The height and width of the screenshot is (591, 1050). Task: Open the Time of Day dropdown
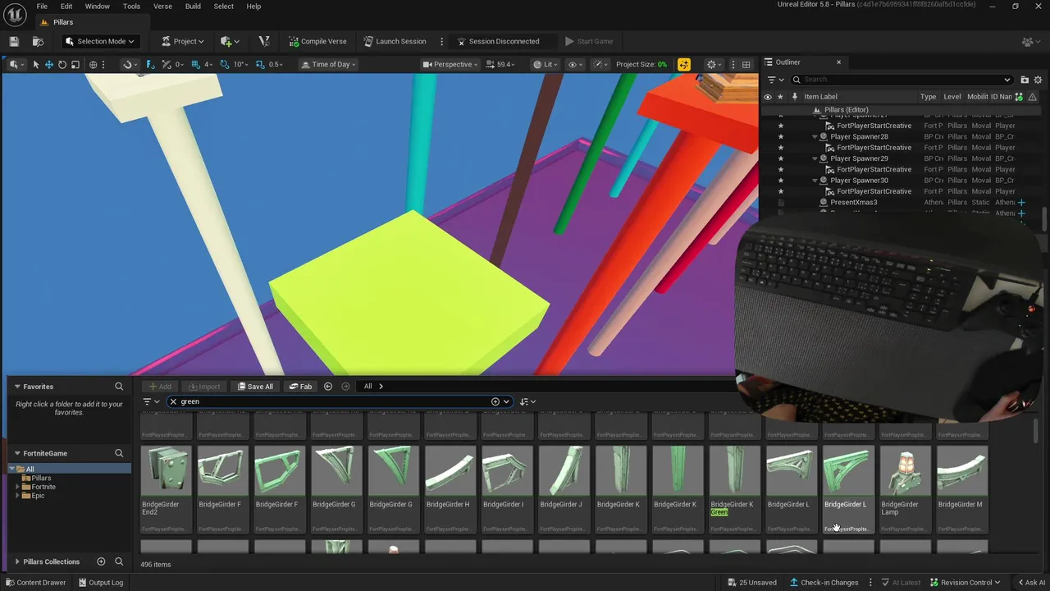click(328, 64)
